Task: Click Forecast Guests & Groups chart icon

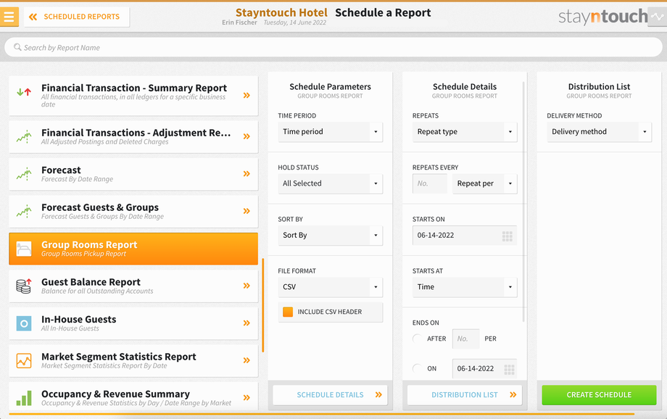Action: [x=24, y=211]
